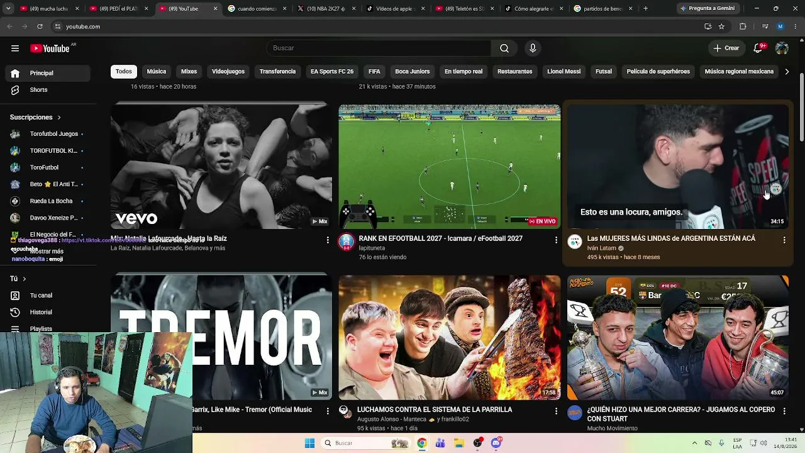Open options for Natalia Lafourcade mix
Viewport: 805px width, 453px height.
(x=328, y=240)
